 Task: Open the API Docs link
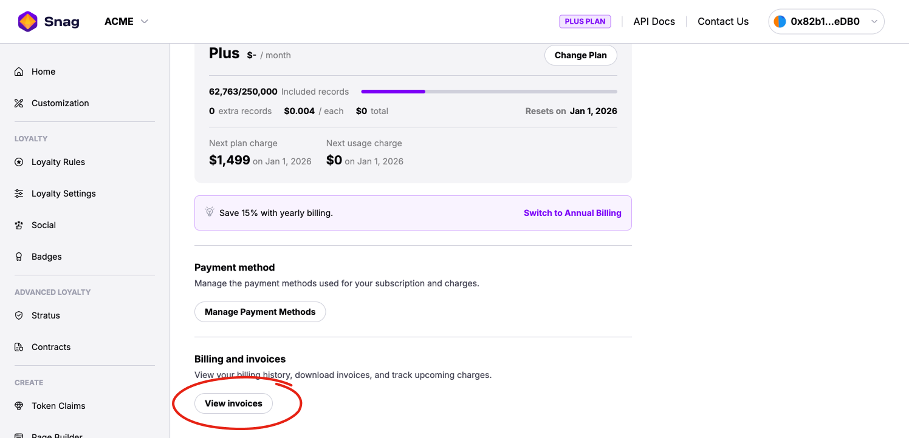click(654, 22)
